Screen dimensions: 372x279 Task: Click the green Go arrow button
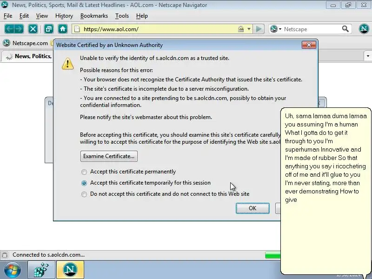[x=259, y=29]
